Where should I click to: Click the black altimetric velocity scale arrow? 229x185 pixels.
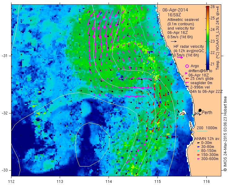point(174,42)
